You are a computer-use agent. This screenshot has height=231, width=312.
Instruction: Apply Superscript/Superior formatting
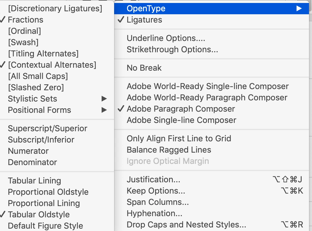[57, 129]
